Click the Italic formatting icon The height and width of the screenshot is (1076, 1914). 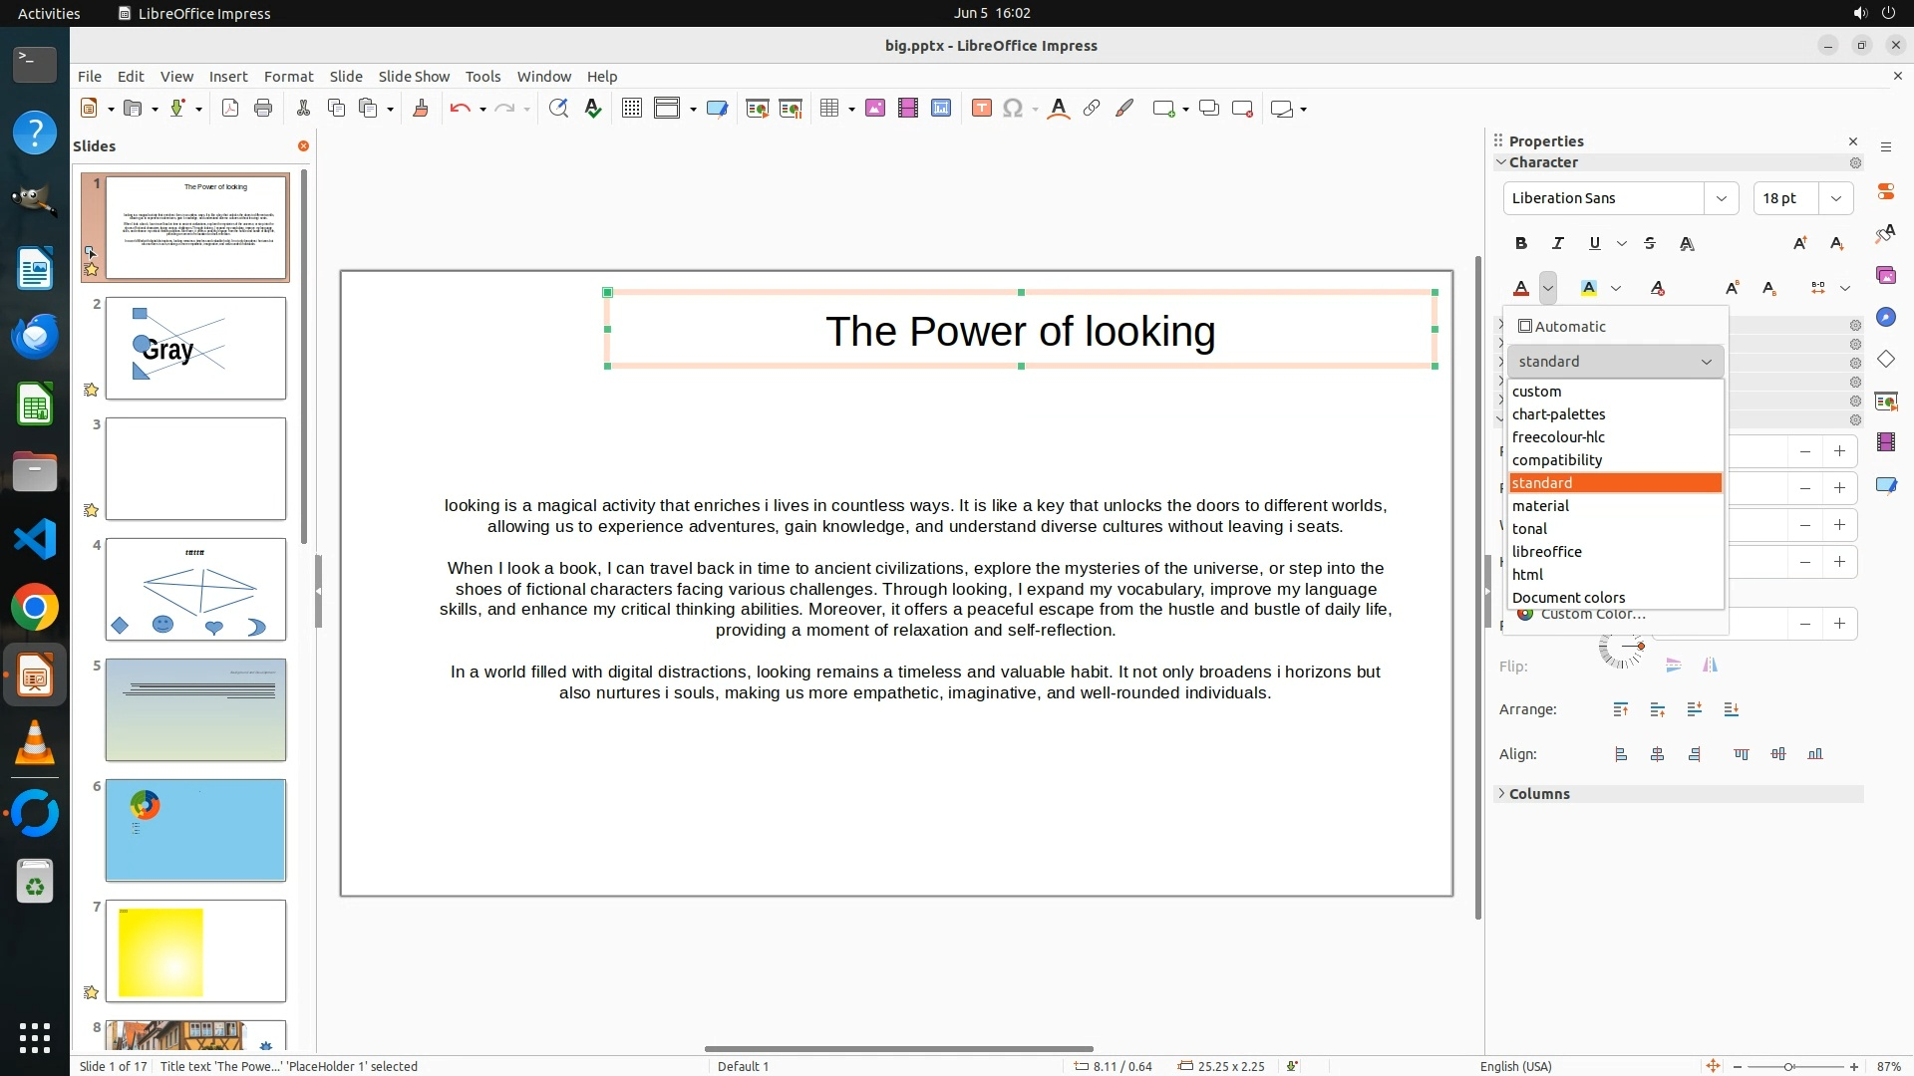click(x=1557, y=243)
